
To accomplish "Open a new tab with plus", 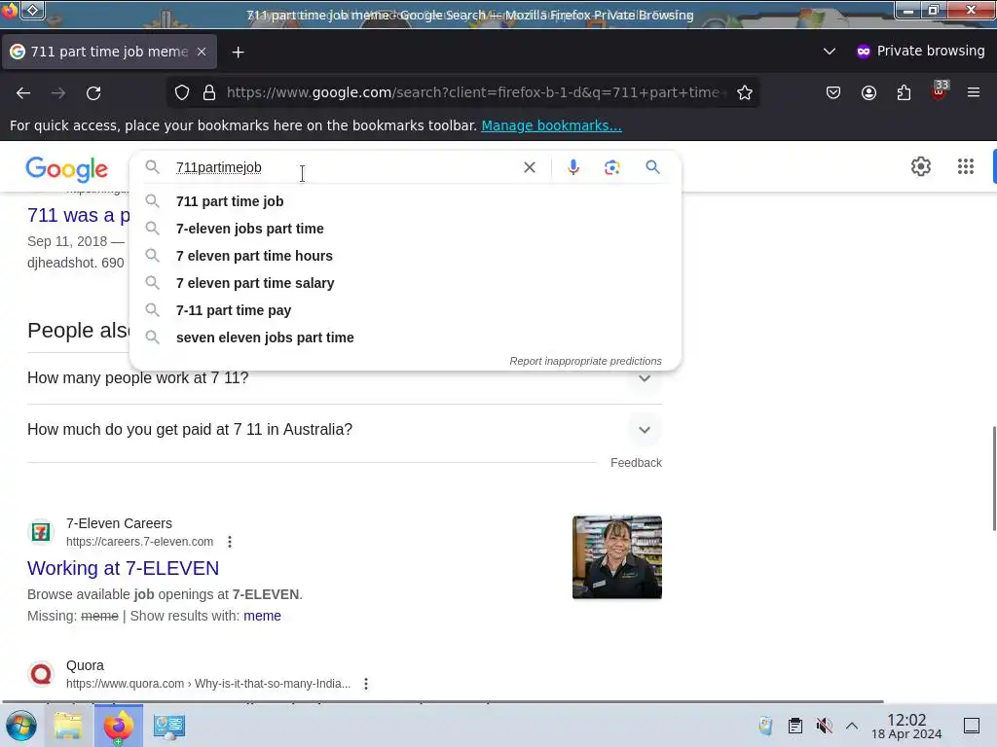I will 238,53.
